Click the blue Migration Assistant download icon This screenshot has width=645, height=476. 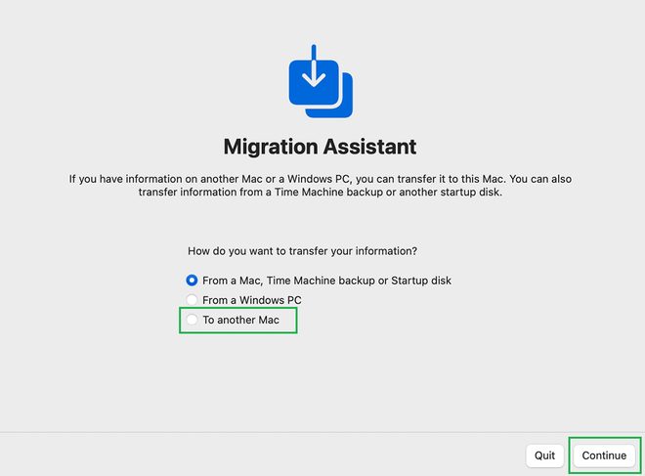tap(321, 81)
